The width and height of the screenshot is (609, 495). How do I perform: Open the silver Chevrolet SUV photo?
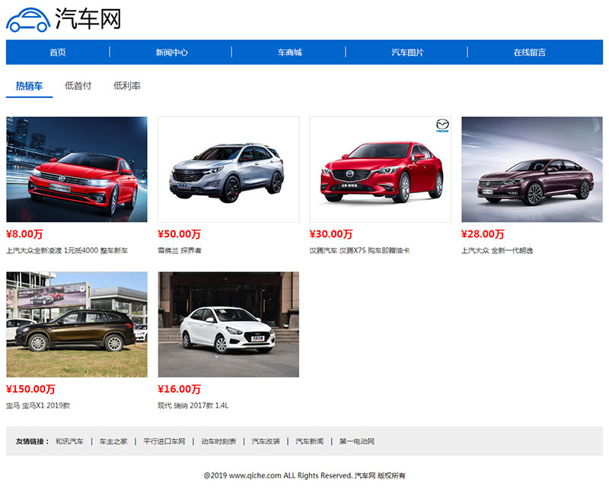tap(228, 170)
